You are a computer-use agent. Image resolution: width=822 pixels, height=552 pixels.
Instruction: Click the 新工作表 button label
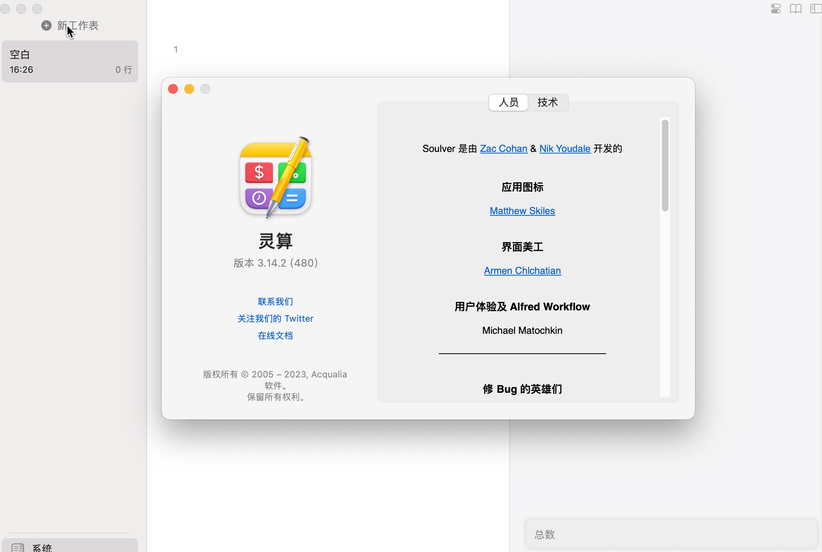[x=78, y=25]
